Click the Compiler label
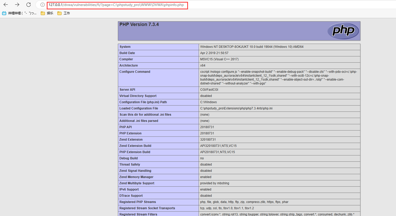Screen dimensions: 396x216 click(x=126, y=59)
